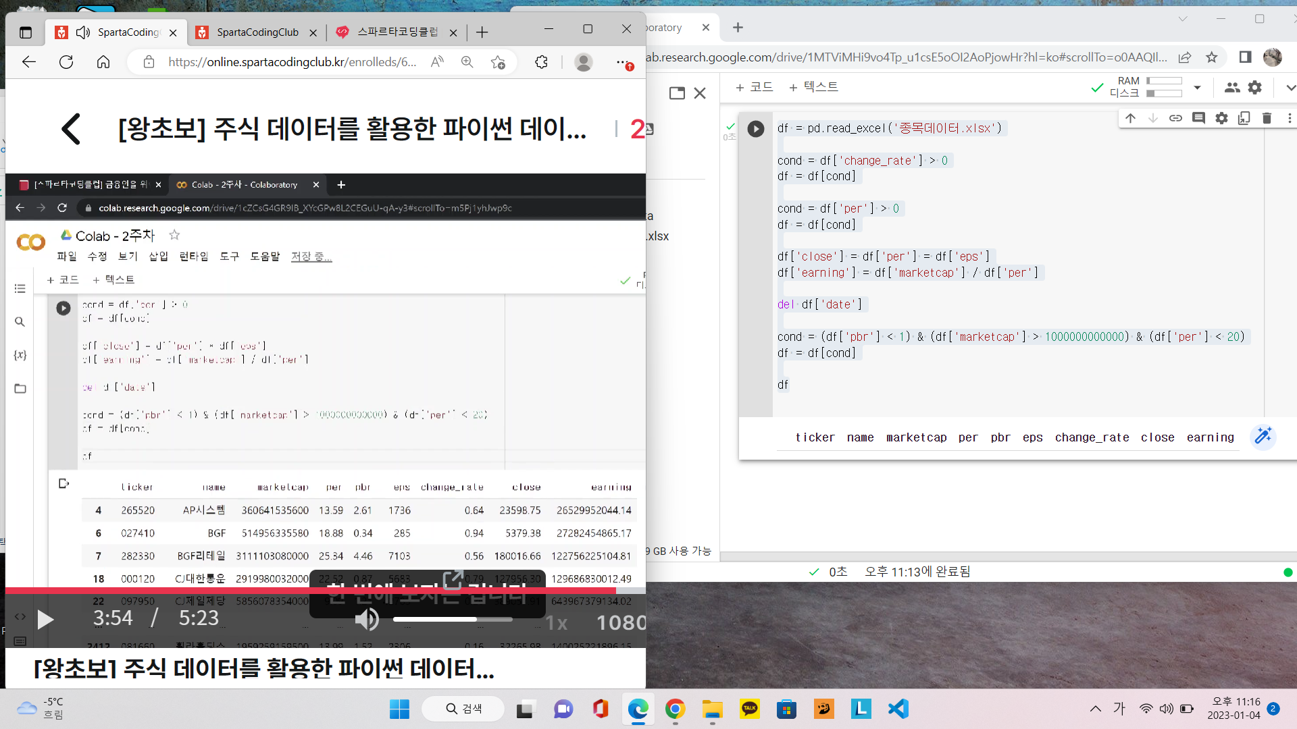This screenshot has height=729, width=1297.
Task: Open Chrome from the taskbar
Action: (675, 709)
